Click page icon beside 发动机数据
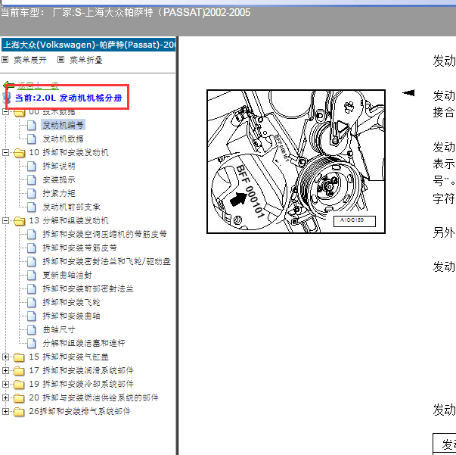Viewport: 456px width, 455px height. [x=32, y=139]
